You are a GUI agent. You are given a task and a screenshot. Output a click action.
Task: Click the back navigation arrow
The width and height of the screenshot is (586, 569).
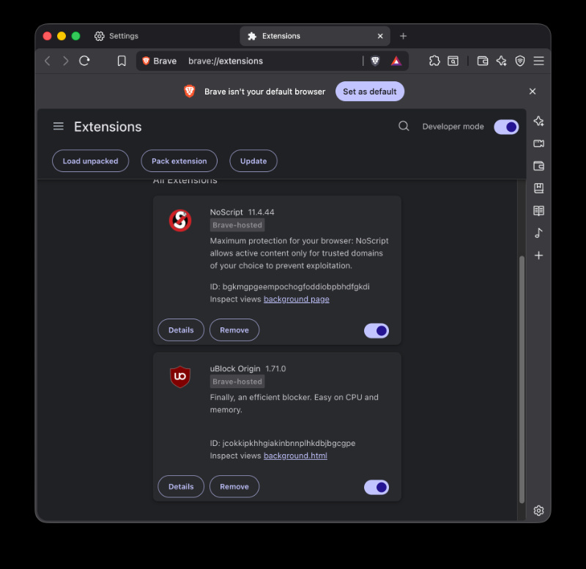(x=48, y=61)
